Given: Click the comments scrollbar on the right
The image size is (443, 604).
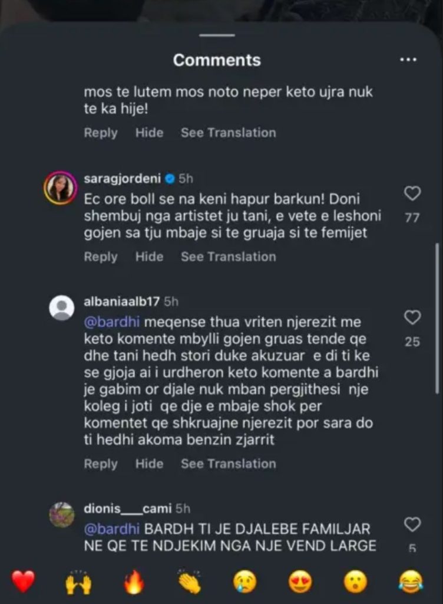Looking at the screenshot, I should click(x=437, y=319).
